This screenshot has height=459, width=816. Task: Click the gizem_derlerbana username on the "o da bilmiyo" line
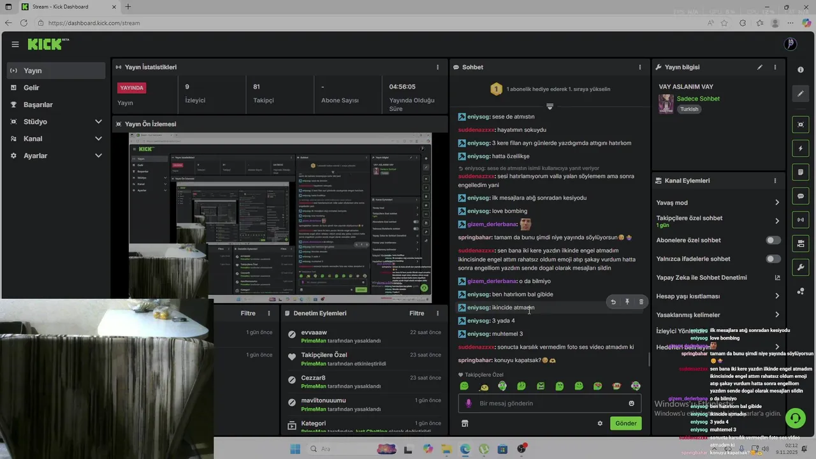pyautogui.click(x=492, y=281)
